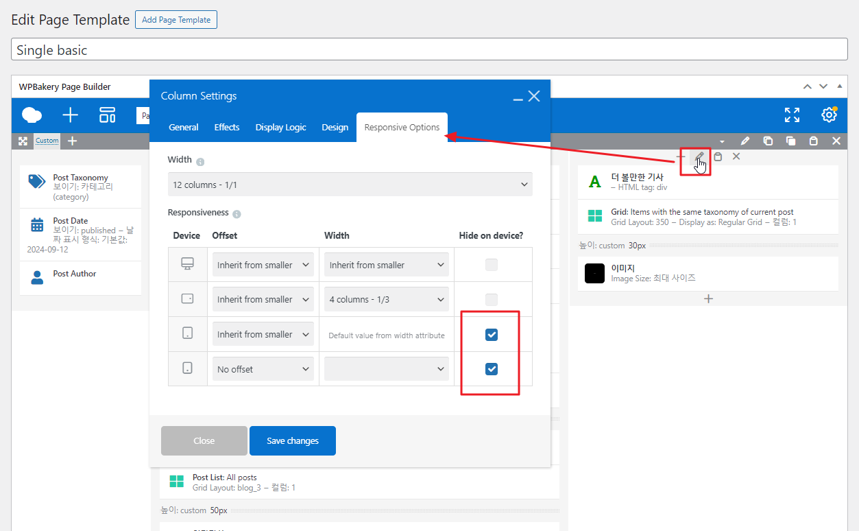This screenshot has height=531, width=859.
Task: Open the No offset dropdown
Action: click(263, 369)
